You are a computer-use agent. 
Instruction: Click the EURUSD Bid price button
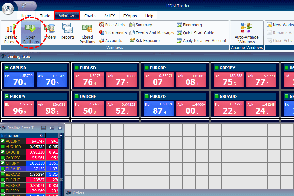coord(89,80)
